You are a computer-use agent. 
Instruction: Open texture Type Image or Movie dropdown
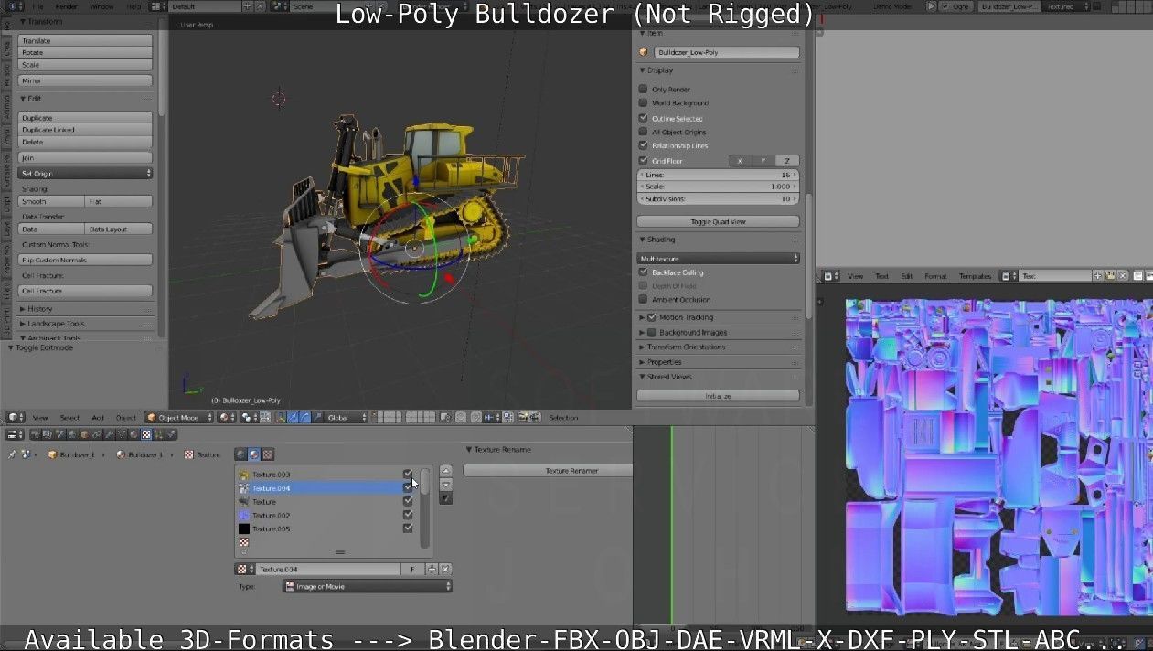point(368,586)
